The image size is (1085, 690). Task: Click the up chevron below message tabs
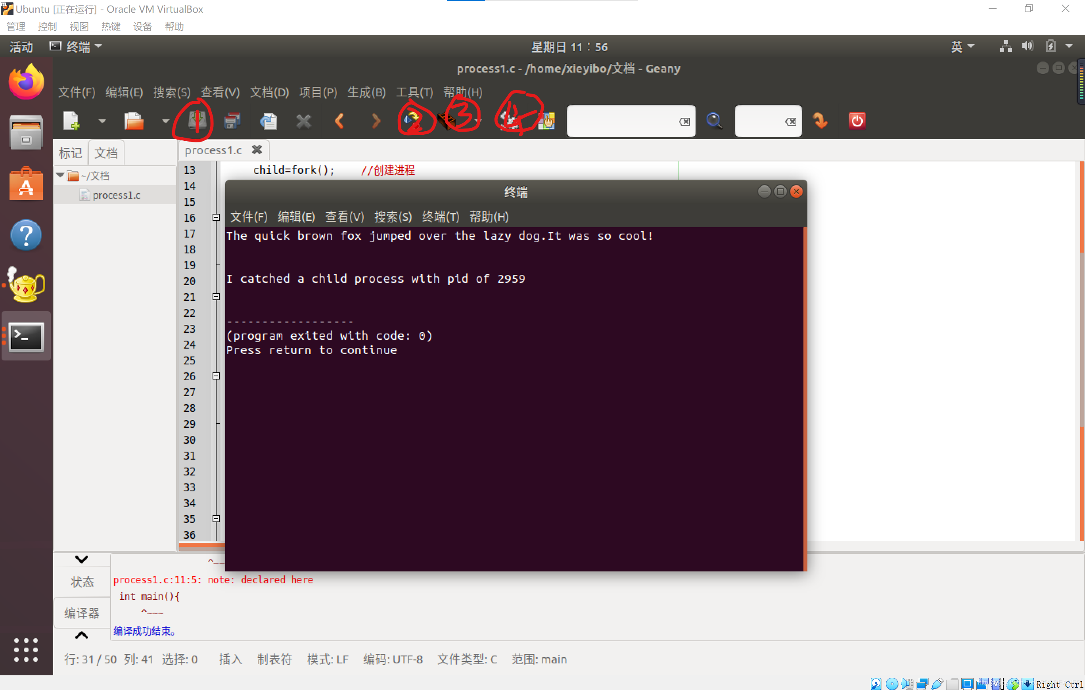82,635
